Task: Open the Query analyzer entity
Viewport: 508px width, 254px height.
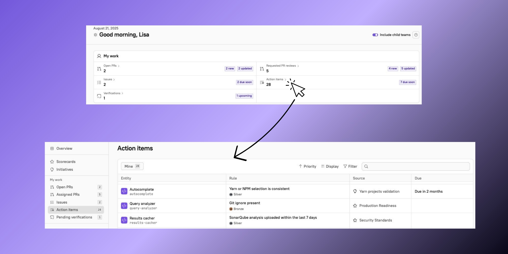Action: 142,204
